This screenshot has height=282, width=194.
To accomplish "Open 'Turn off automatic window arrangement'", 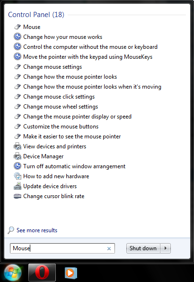I will coord(74,166).
